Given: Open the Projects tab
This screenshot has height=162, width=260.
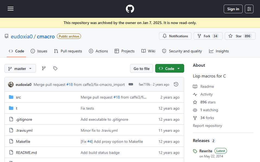Looking at the screenshot, I should (x=125, y=51).
